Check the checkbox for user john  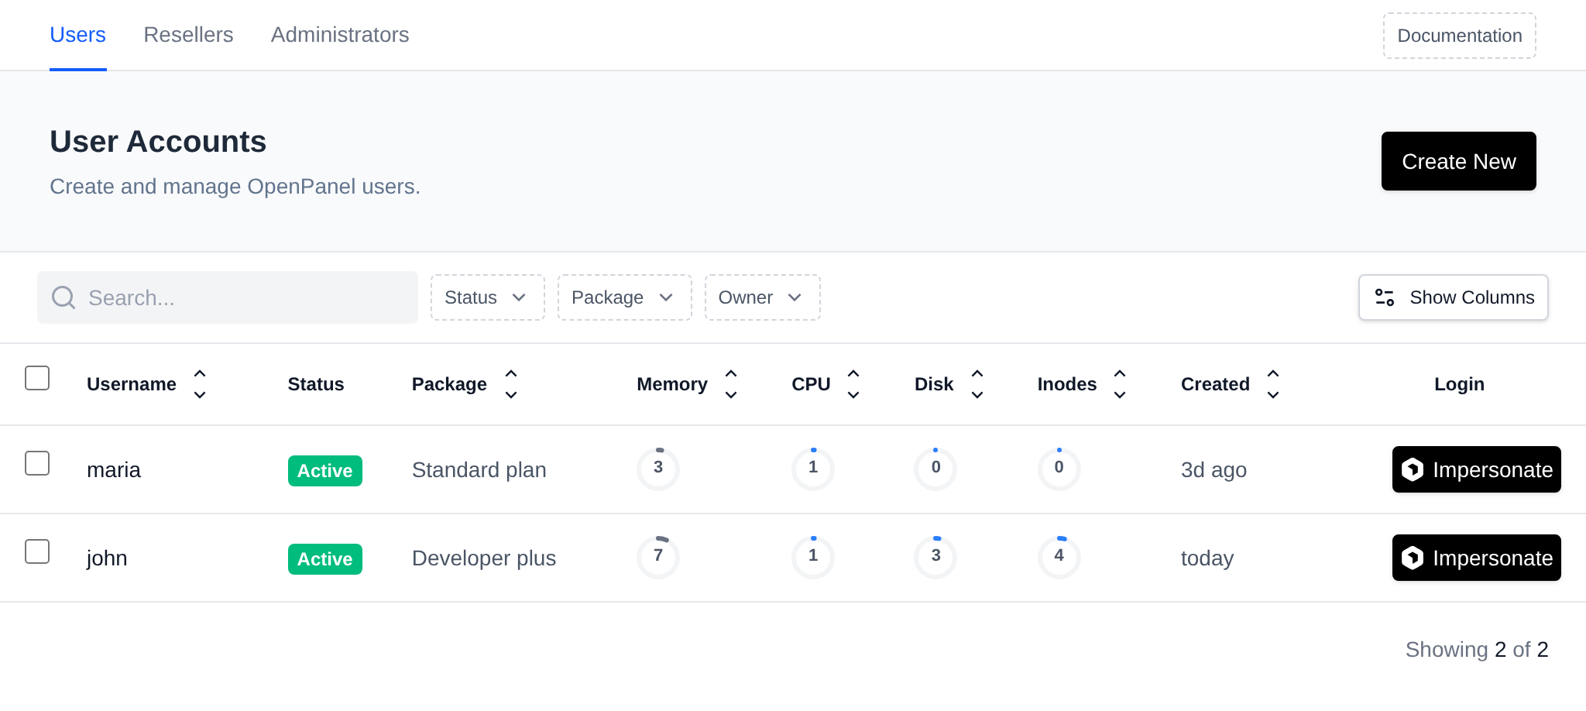coord(37,551)
